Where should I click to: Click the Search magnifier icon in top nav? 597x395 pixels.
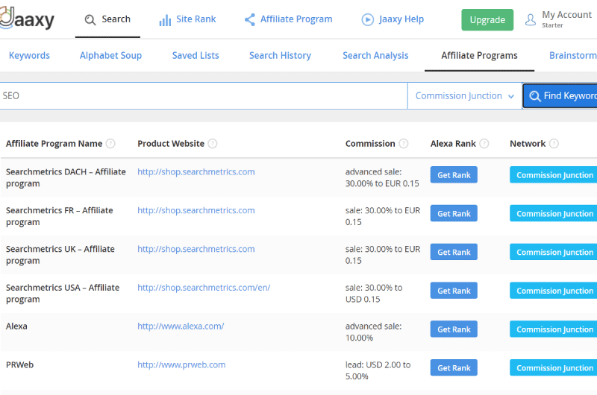click(90, 20)
